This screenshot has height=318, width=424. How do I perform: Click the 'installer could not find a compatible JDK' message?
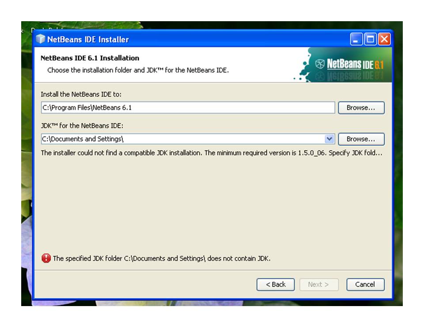click(x=212, y=153)
